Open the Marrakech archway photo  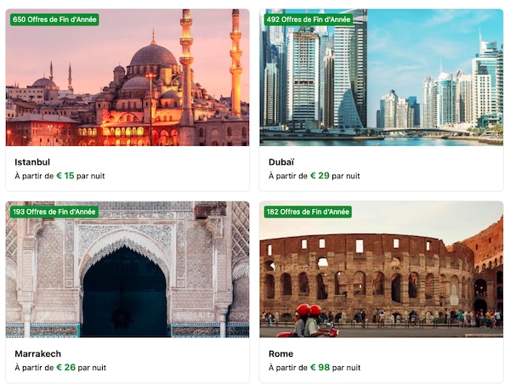127,269
